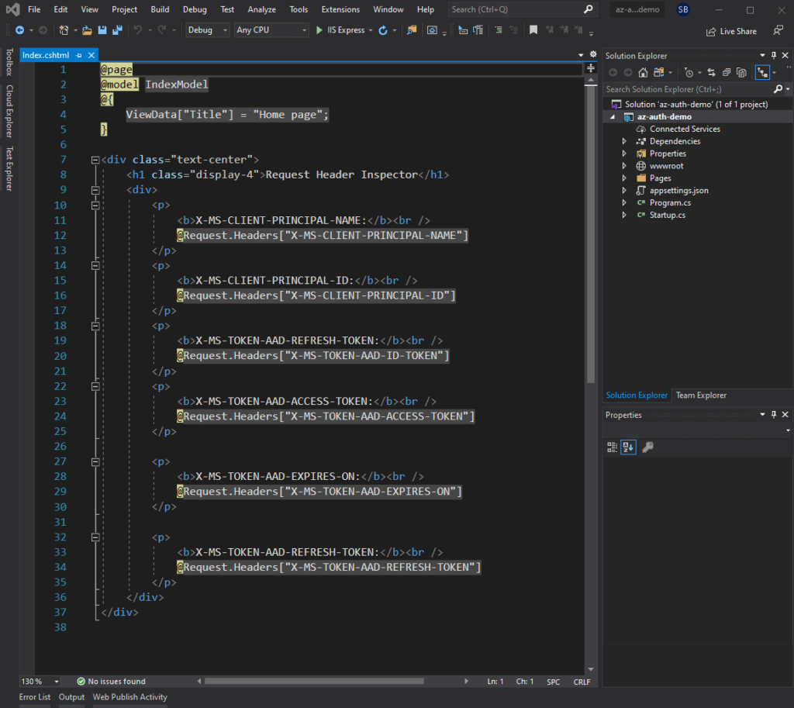Click the New Project toolbar icon
The image size is (794, 708).
pos(64,30)
